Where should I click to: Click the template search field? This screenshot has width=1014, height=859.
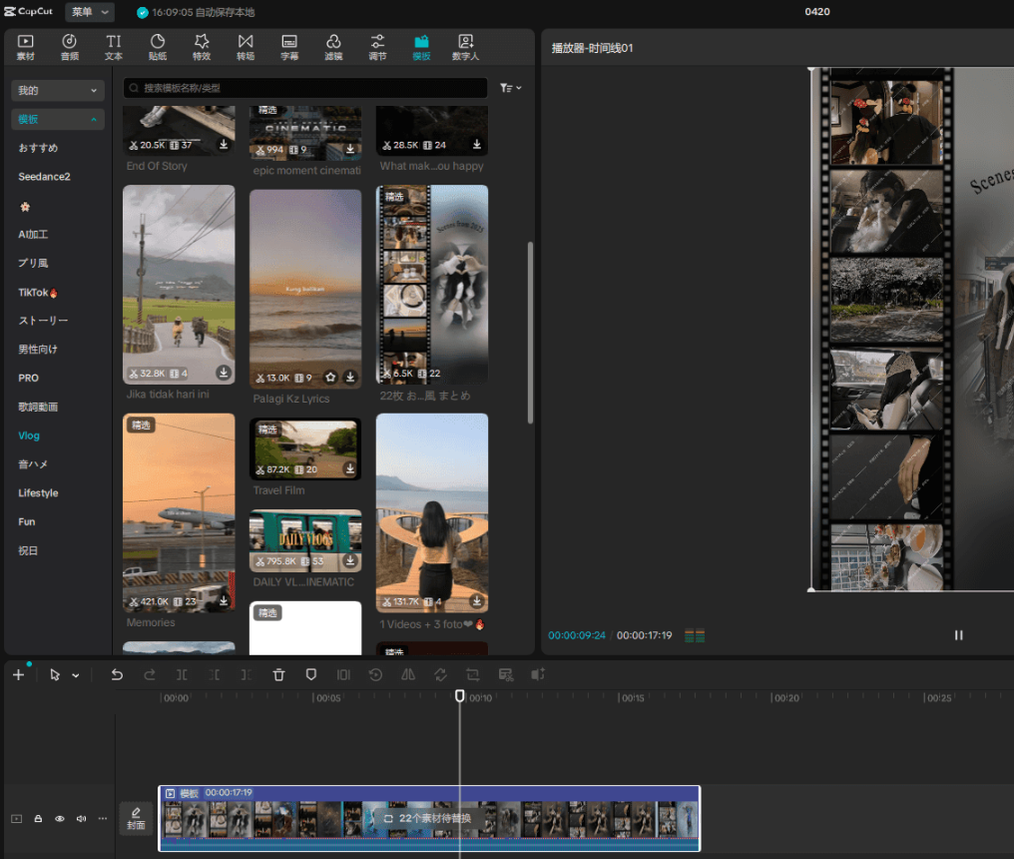coord(305,88)
